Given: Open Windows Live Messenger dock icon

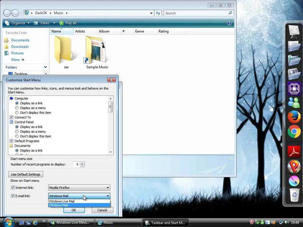Looking at the screenshot, I should (x=294, y=102).
